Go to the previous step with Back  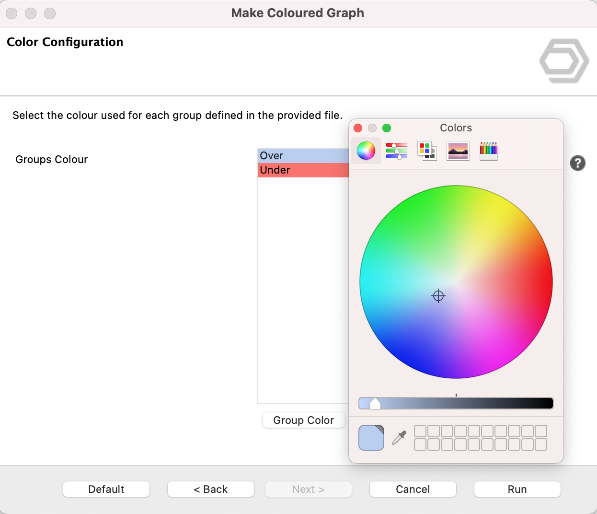click(x=210, y=489)
